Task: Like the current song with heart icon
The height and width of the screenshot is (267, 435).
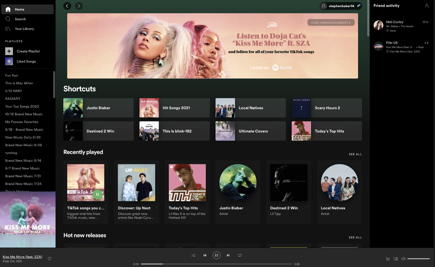Action: (50, 259)
